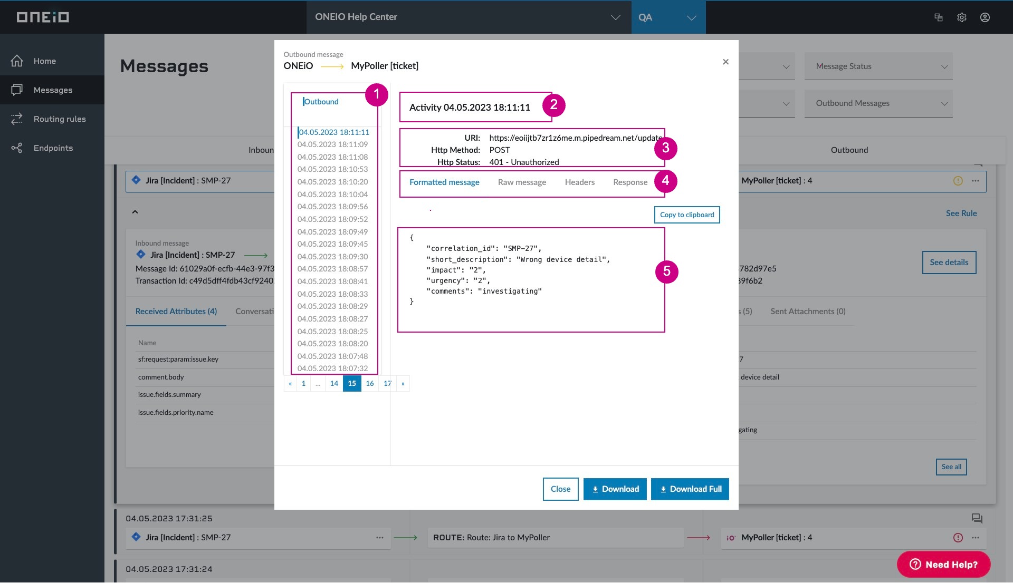1013x583 pixels.
Task: Click the Download button
Action: (x=615, y=489)
